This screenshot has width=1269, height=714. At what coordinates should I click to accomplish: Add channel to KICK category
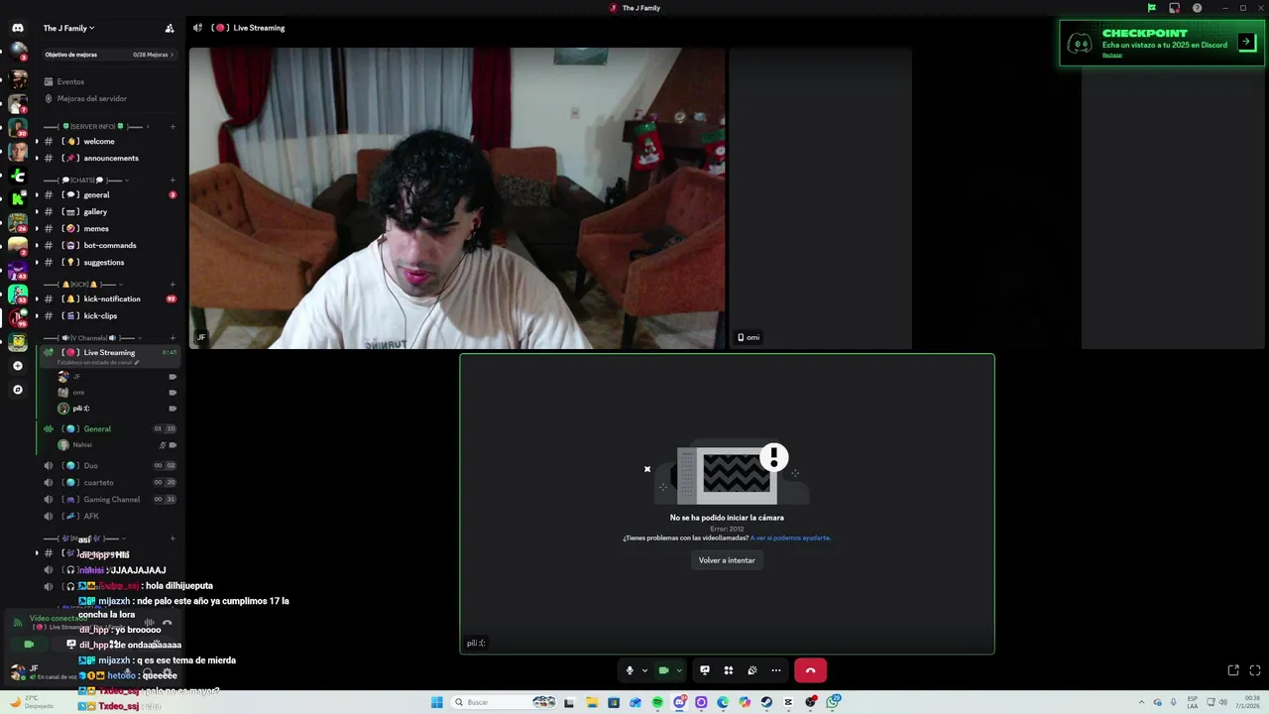click(173, 285)
